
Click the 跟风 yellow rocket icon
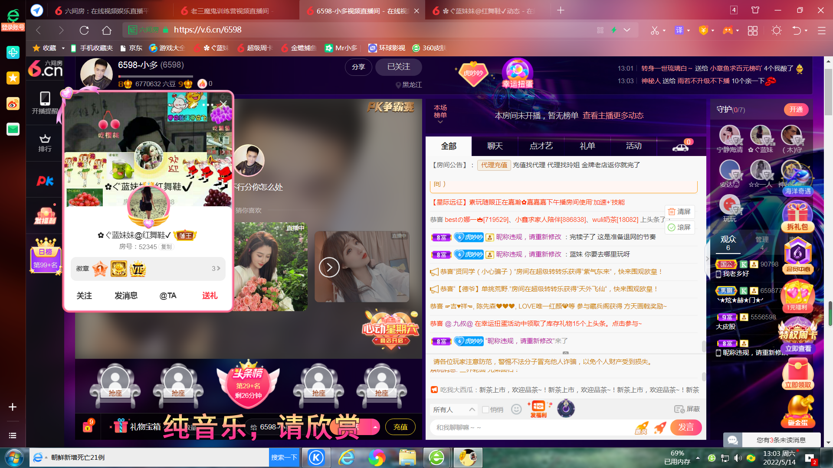click(642, 428)
